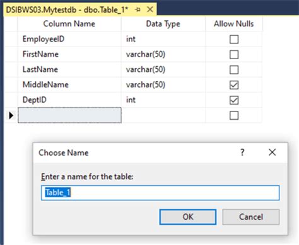
Task: Click the int data type for DeptID
Action: (x=163, y=100)
